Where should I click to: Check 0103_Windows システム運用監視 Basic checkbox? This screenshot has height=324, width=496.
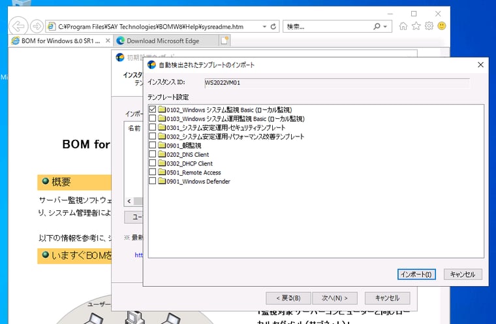click(152, 118)
